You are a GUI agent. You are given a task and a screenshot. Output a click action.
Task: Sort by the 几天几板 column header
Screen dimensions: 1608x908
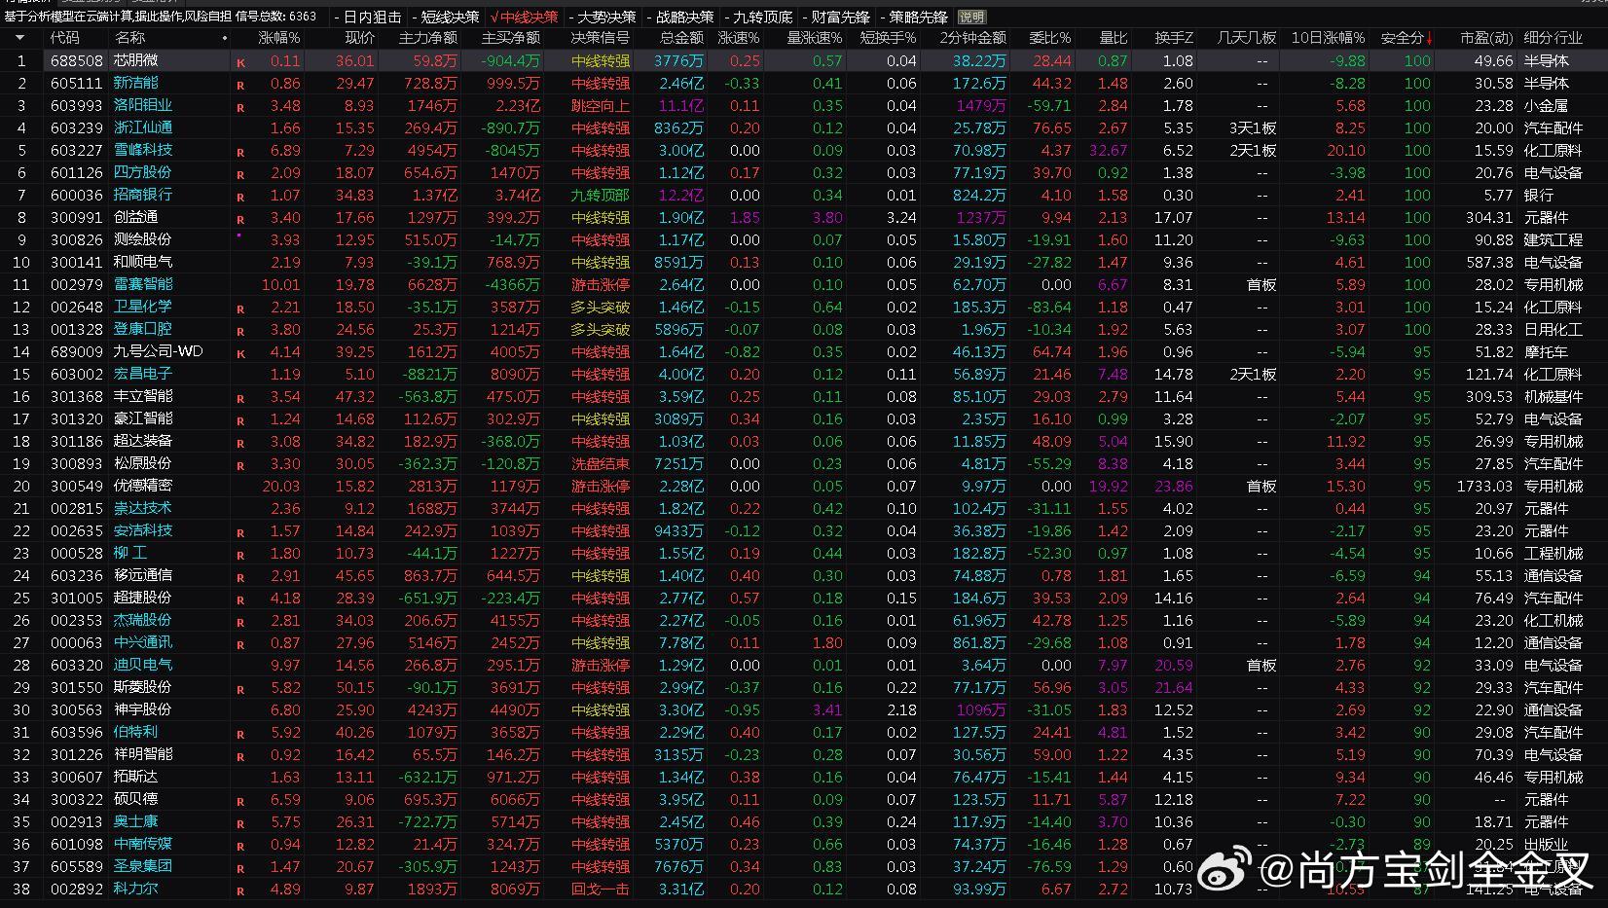click(x=1247, y=38)
